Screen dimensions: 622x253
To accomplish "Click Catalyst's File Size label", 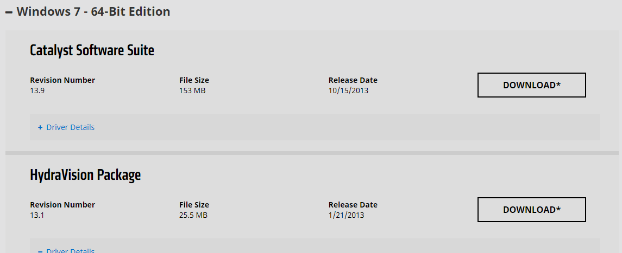I will 194,80.
